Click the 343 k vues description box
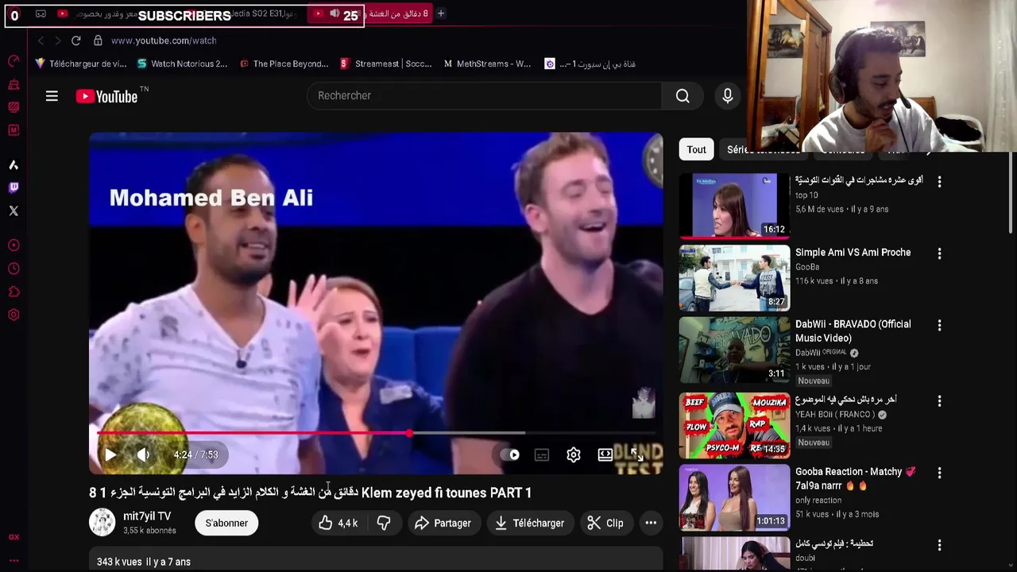This screenshot has height=572, width=1017. click(x=376, y=560)
